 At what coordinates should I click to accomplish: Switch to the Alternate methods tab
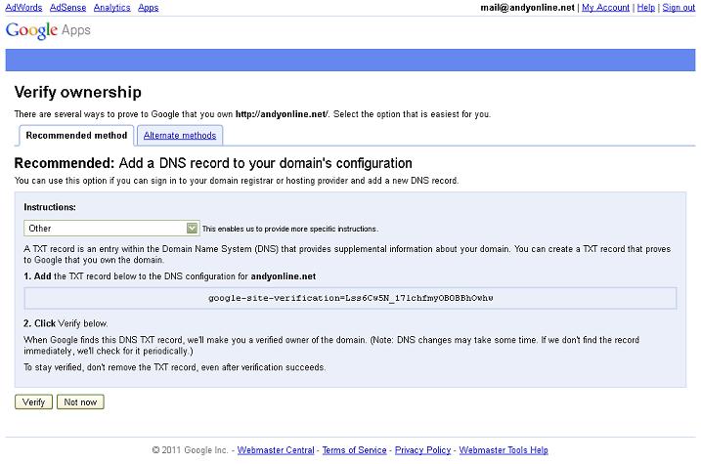point(180,136)
